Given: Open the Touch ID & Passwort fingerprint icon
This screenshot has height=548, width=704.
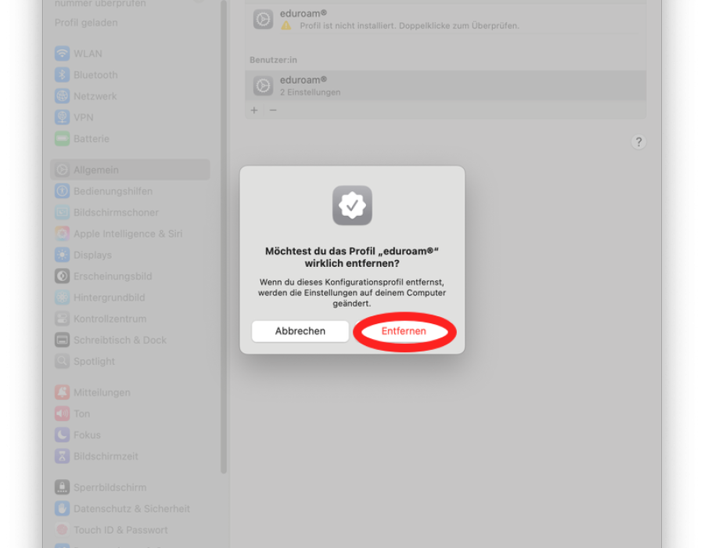Looking at the screenshot, I should click(x=62, y=529).
